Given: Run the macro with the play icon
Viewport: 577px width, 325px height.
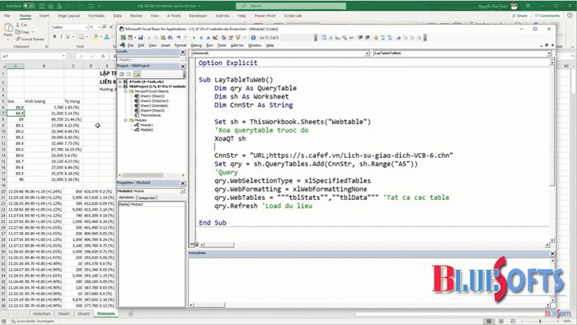Looking at the screenshot, I should tap(194, 38).
